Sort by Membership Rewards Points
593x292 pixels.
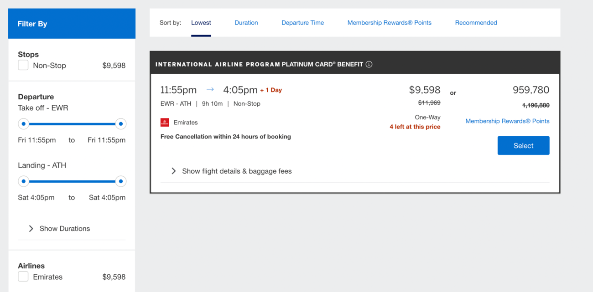[389, 22]
